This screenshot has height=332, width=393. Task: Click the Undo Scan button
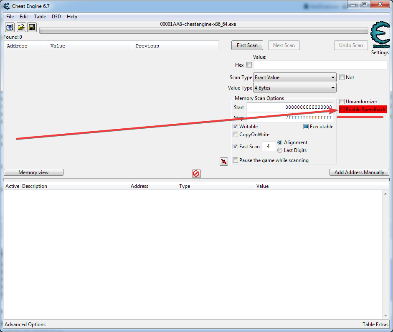[x=351, y=45]
